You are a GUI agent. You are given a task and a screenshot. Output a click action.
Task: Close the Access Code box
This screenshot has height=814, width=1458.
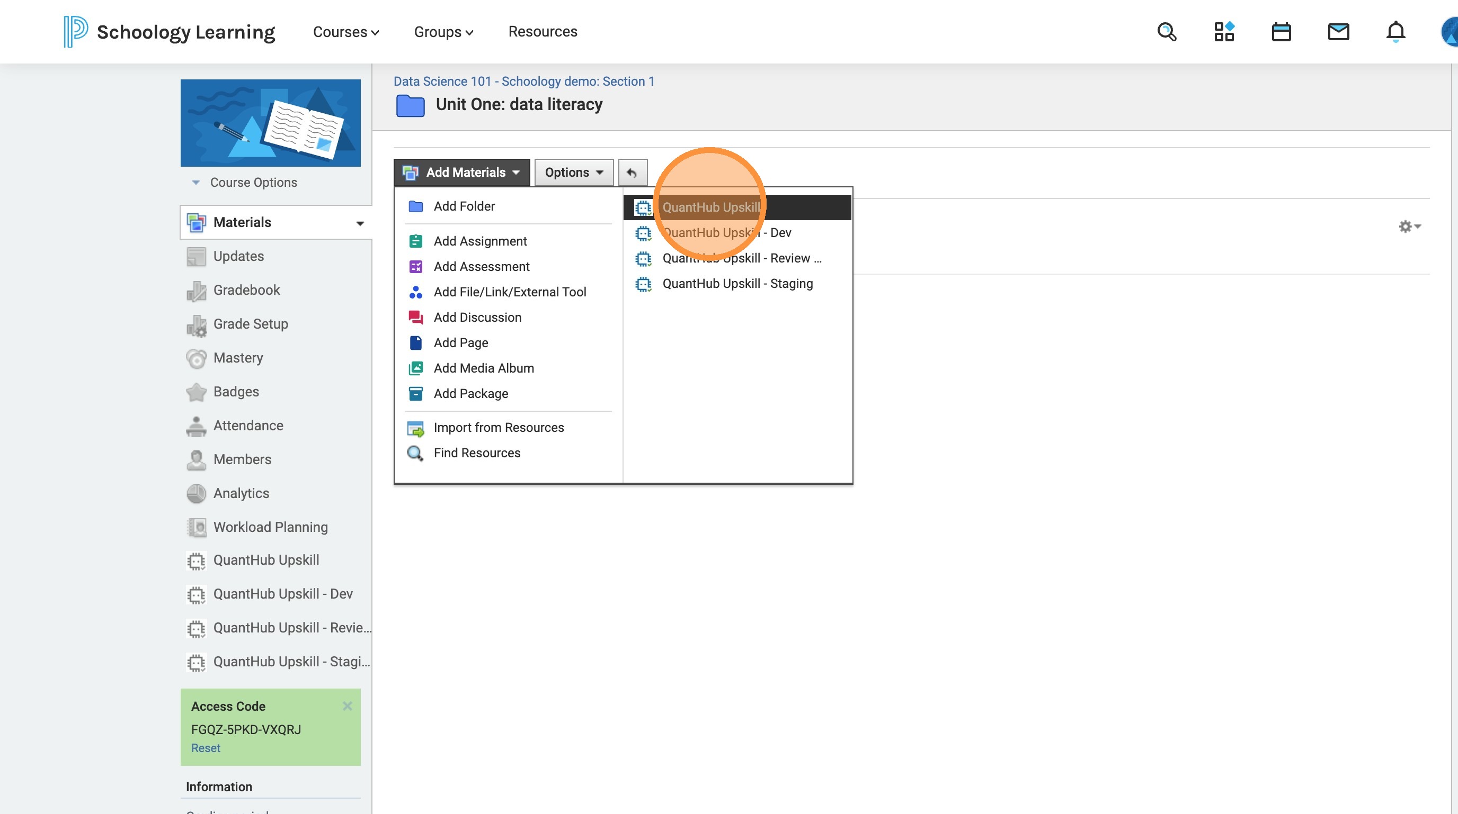coord(347,706)
